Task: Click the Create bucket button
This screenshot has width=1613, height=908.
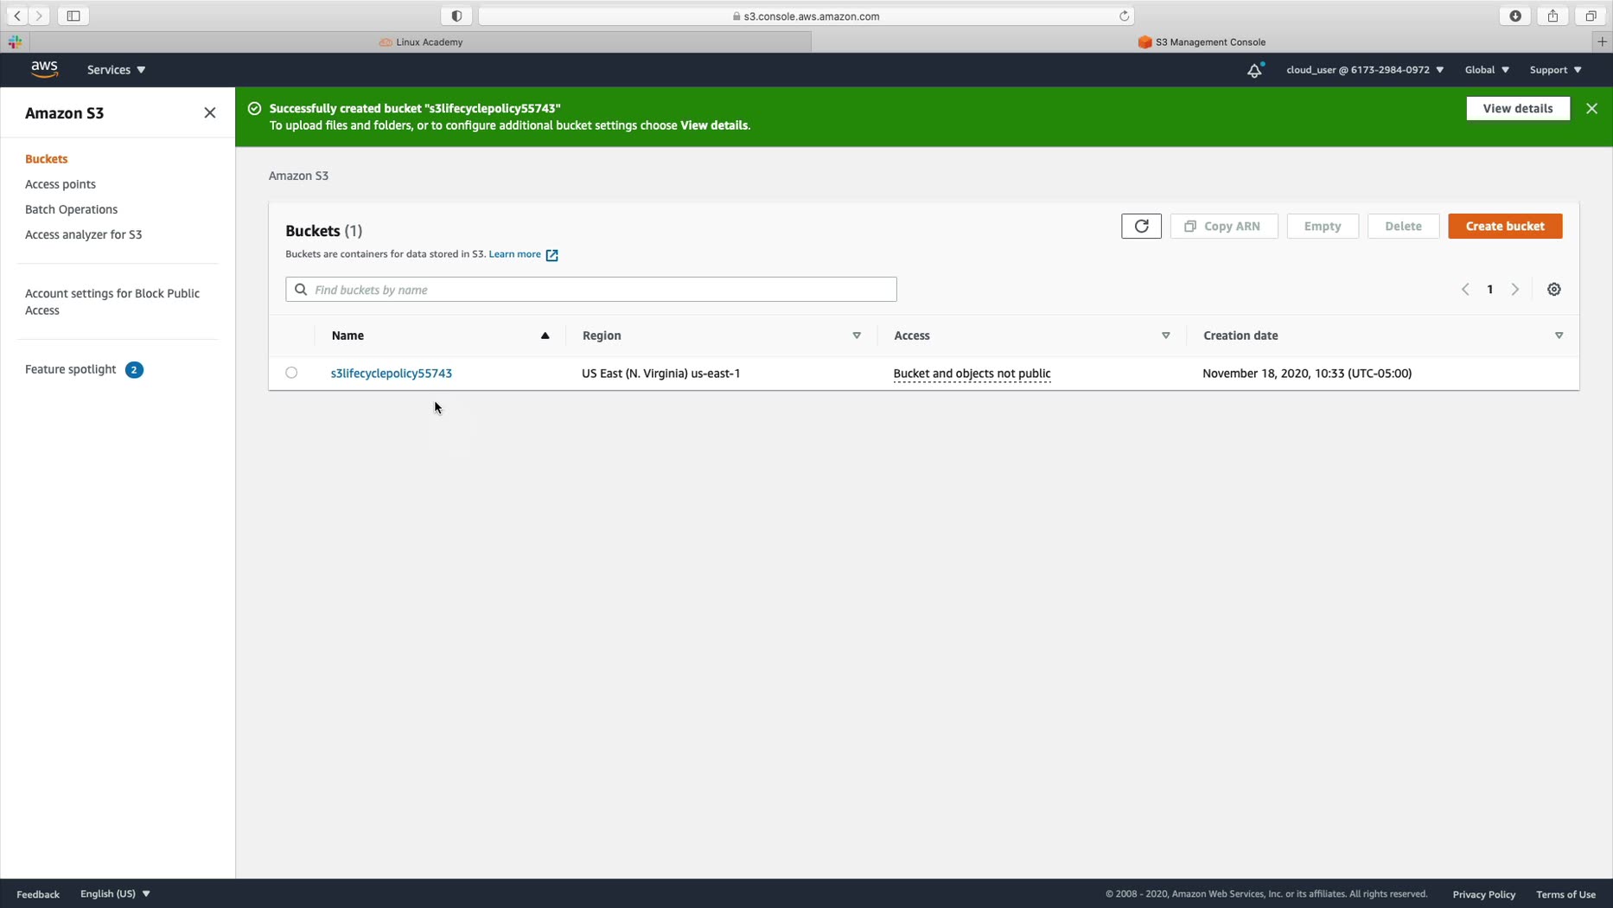Action: 1505,226
